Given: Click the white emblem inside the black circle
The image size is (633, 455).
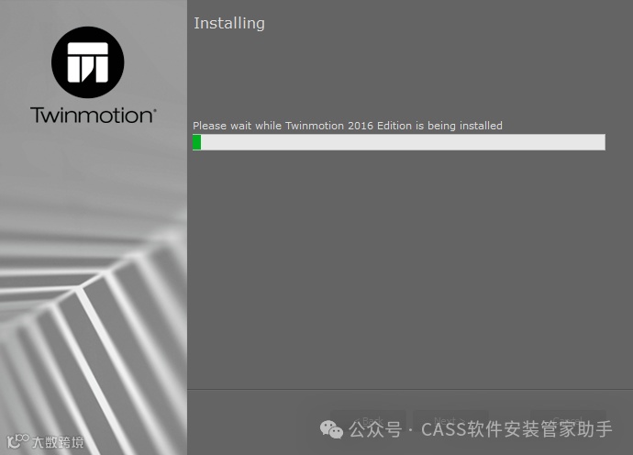Looking at the screenshot, I should pos(87,62).
